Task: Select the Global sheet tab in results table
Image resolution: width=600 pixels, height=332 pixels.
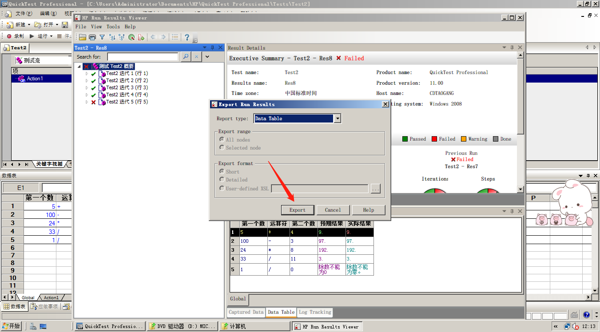Action: (238, 299)
